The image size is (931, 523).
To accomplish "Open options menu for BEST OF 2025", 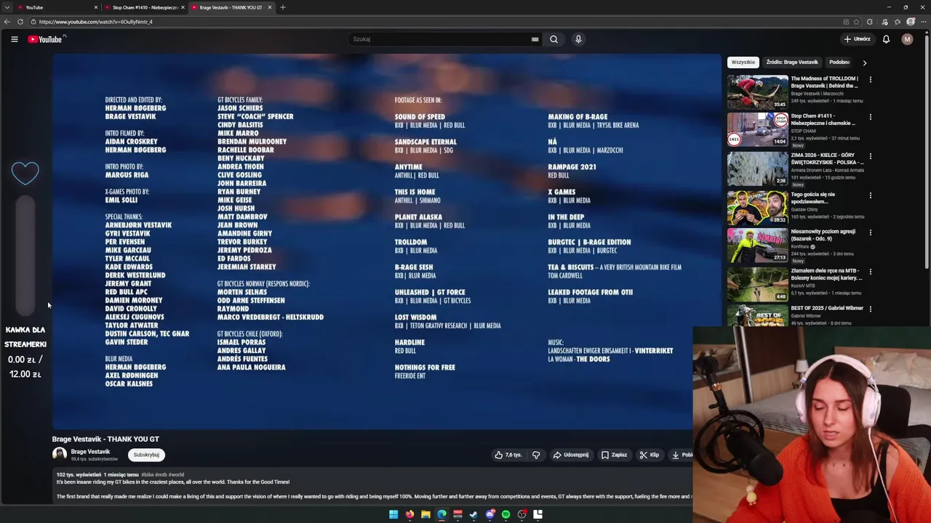I will point(870,309).
